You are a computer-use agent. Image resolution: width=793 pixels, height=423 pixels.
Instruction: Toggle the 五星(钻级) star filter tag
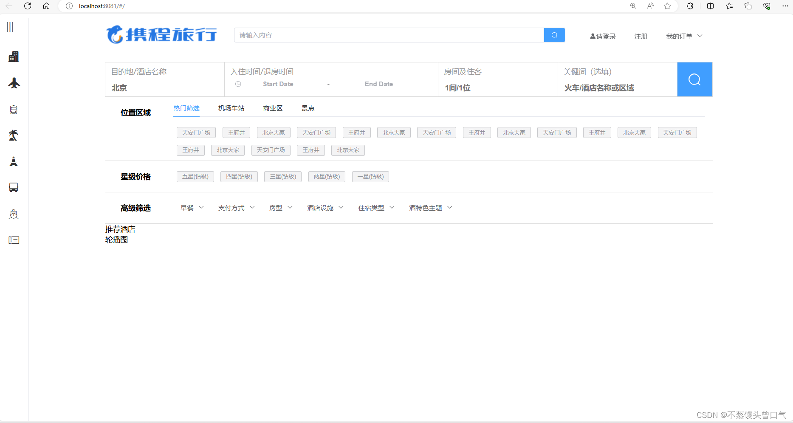pyautogui.click(x=195, y=177)
